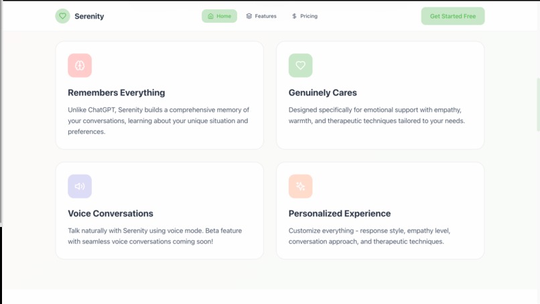Select the Genuinely Cares heading

point(323,92)
